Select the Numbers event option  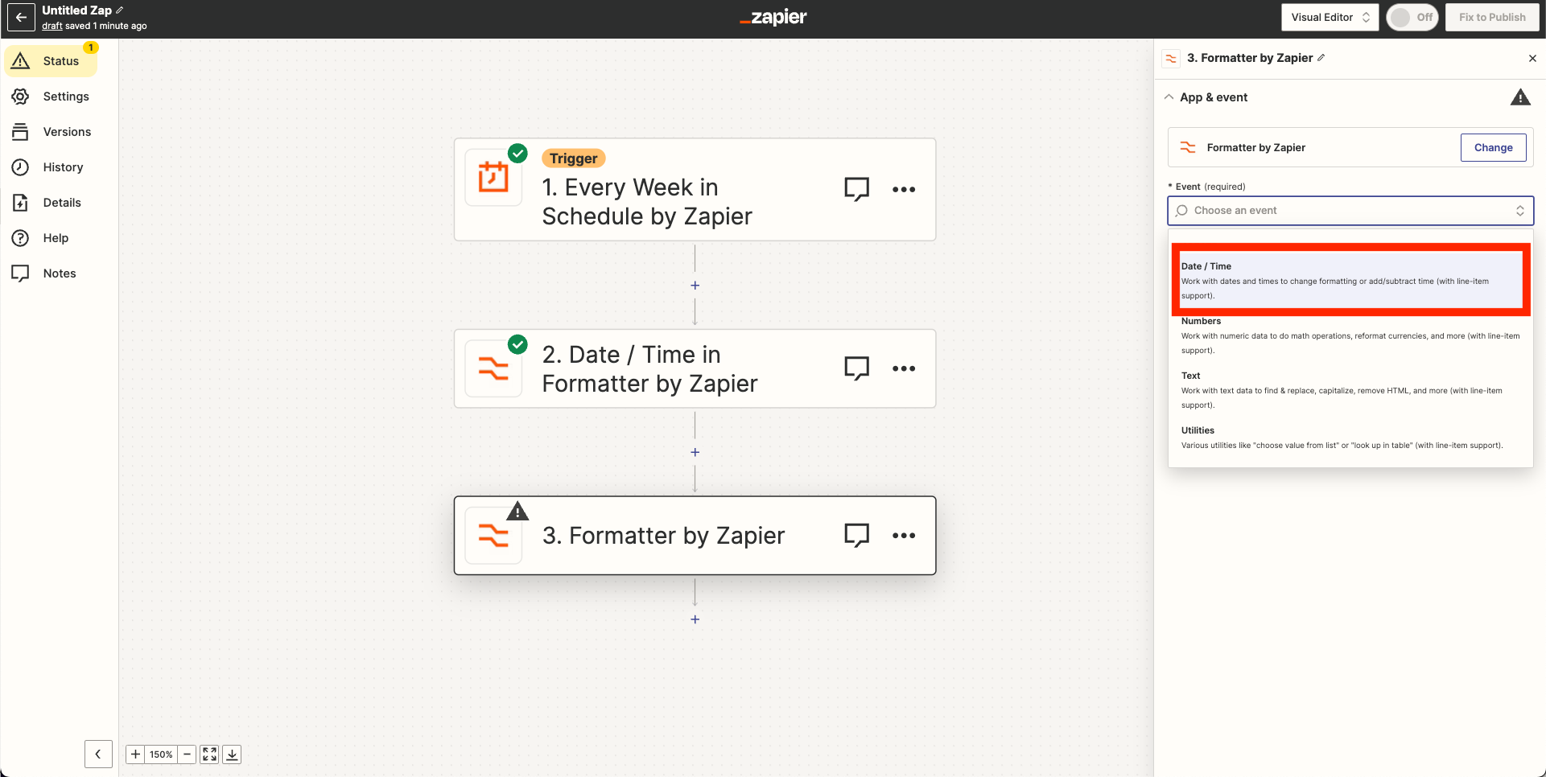(x=1350, y=335)
